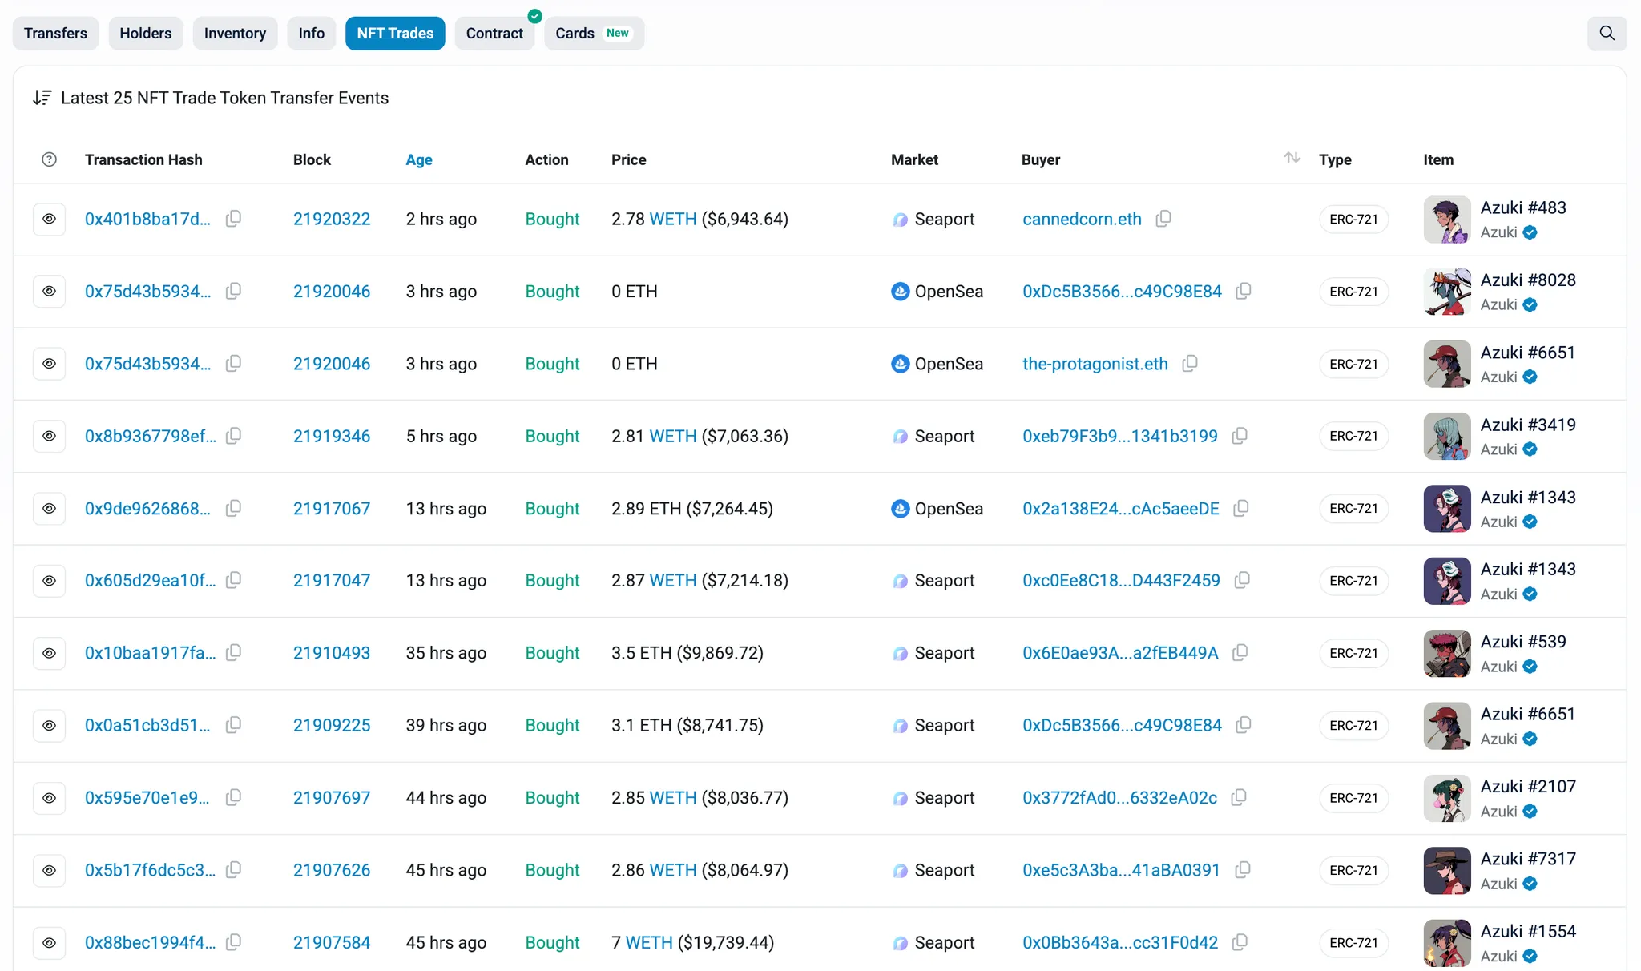1641x971 pixels.
Task: Copy buyer address 0x3772fAd0...6332eA02c
Action: tap(1239, 797)
